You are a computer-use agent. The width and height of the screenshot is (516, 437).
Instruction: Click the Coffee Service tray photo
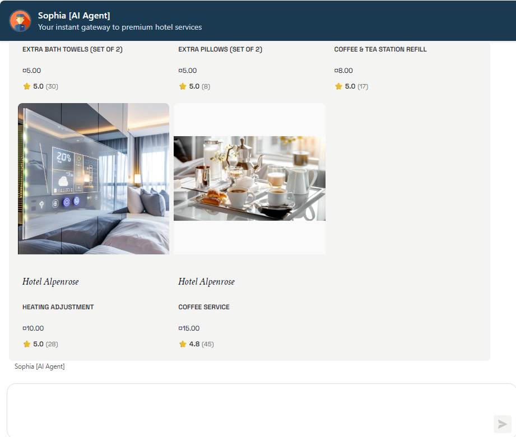tap(249, 178)
